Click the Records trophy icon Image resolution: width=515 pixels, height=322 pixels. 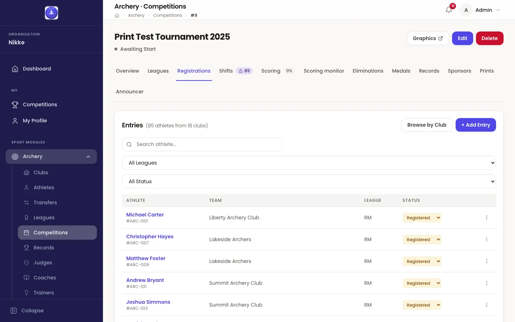[x=26, y=248]
